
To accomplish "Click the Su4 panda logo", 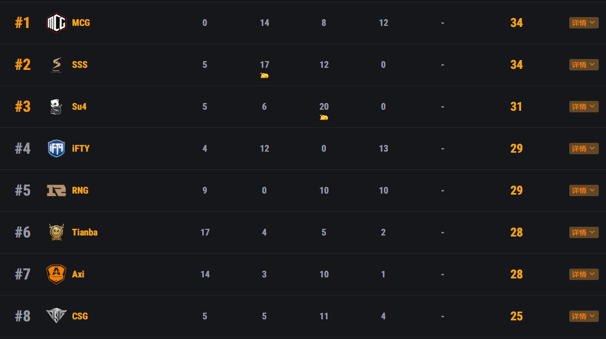I will tap(56, 107).
